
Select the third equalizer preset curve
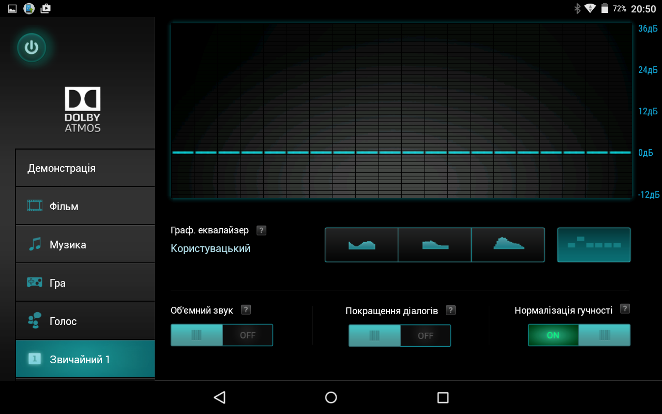point(508,245)
